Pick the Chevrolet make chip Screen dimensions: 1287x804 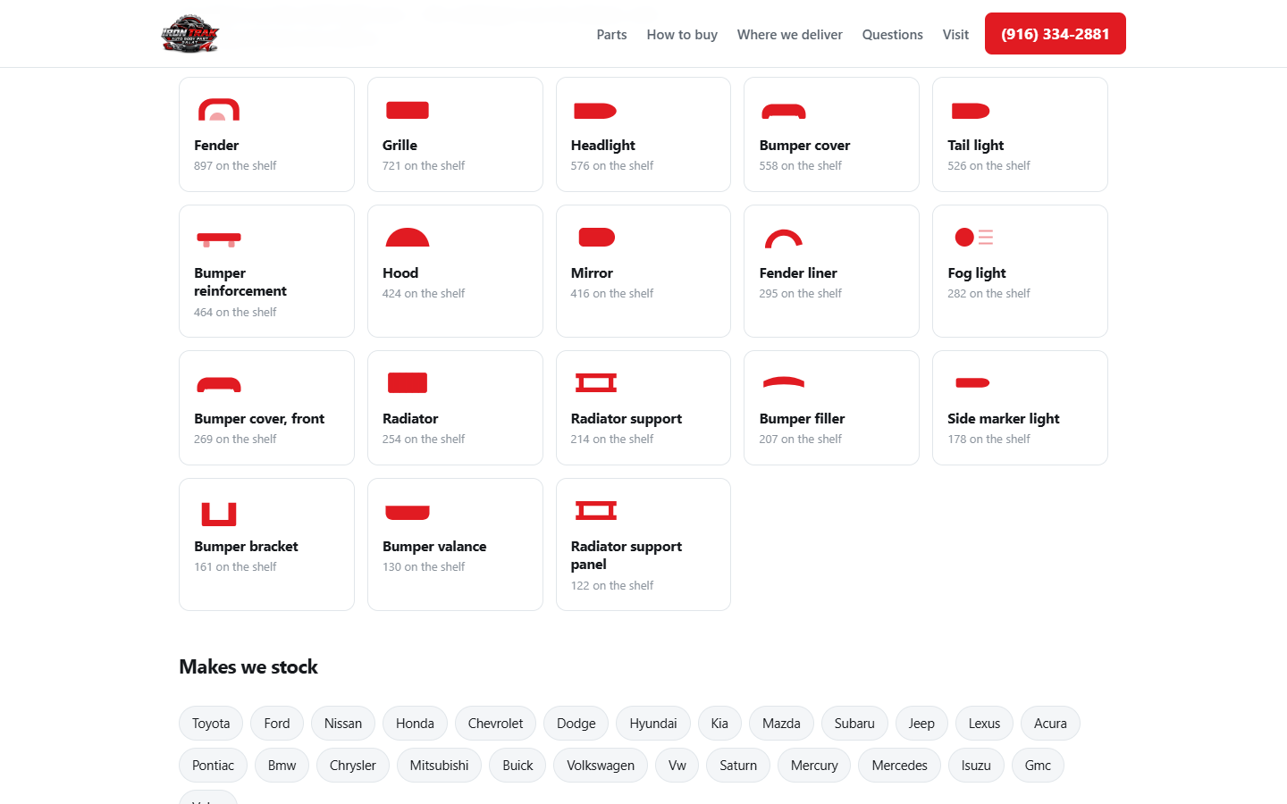pos(495,724)
